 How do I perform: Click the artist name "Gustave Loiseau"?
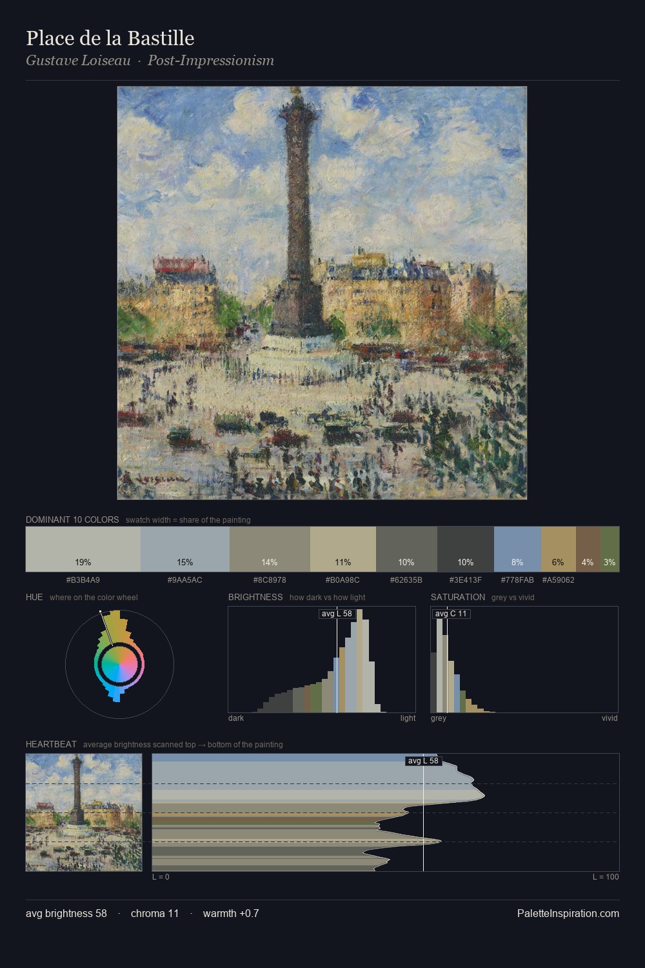click(x=78, y=61)
